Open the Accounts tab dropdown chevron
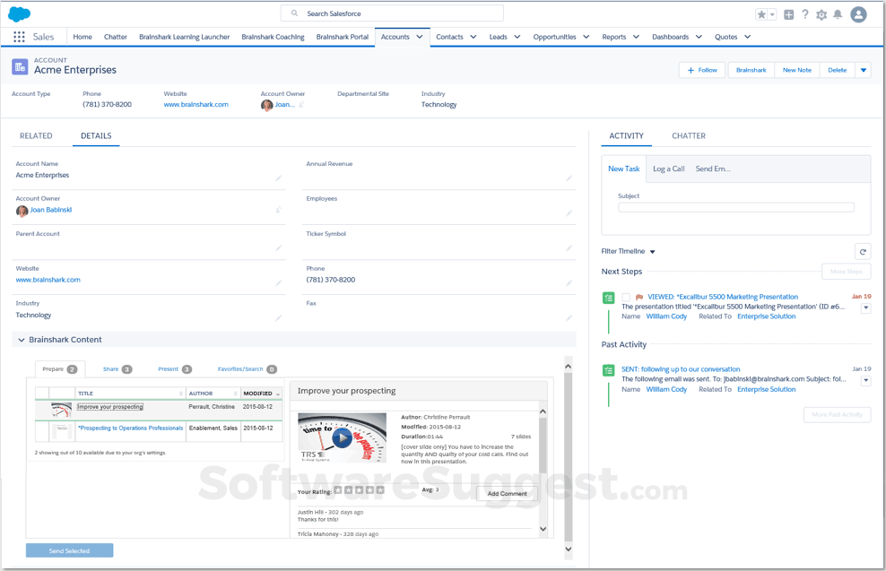Viewport: 886px width, 571px height. 420,37
